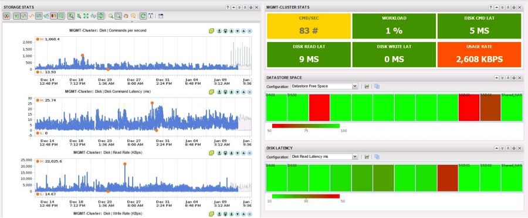This screenshot has height=218, width=528.
Task: Click the green refresh charts button
Action: tap(143, 16)
